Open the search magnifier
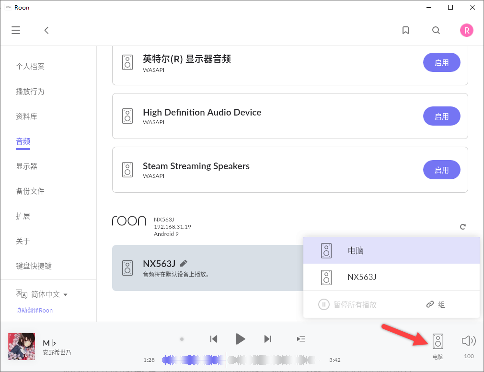Viewport: 484px width, 372px height. (x=436, y=30)
